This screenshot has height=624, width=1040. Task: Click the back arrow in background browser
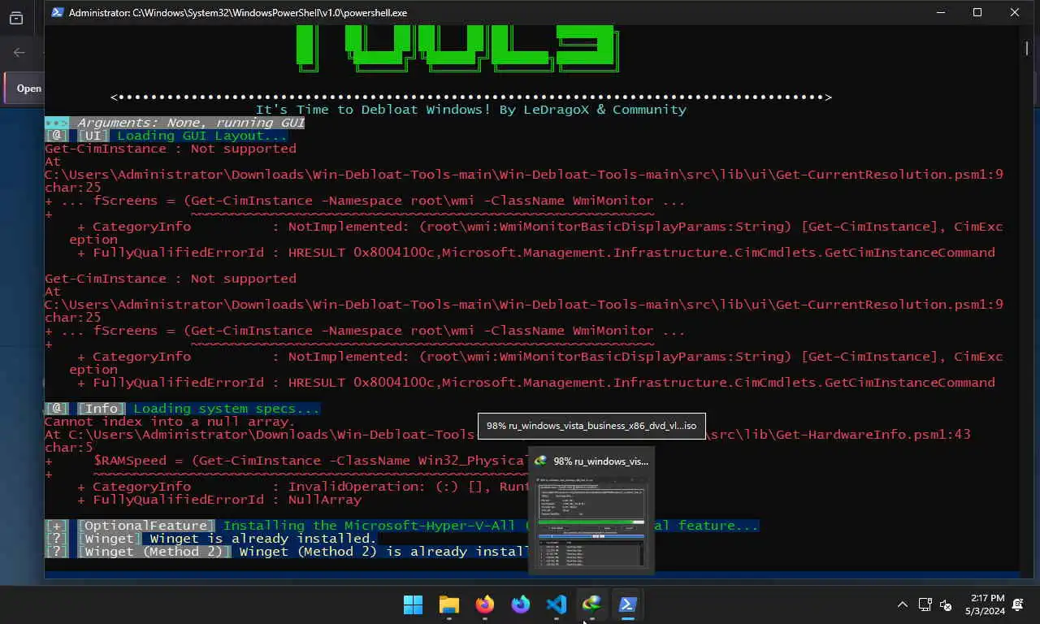(x=19, y=53)
